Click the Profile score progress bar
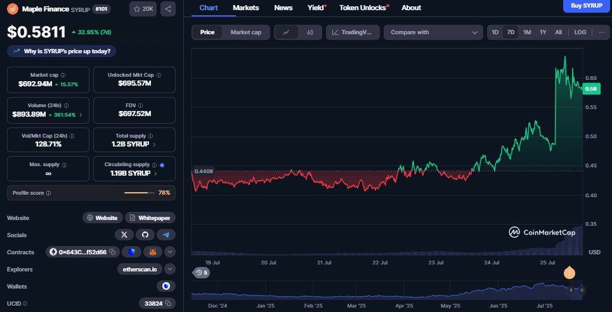The image size is (612, 312). click(139, 193)
